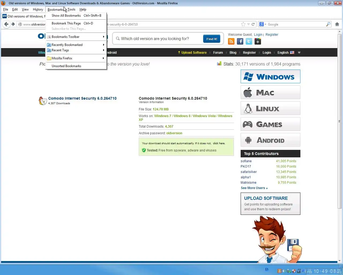Viewport: 343px width, 275px height.
Task: Click the Games category button
Action: 270,124
